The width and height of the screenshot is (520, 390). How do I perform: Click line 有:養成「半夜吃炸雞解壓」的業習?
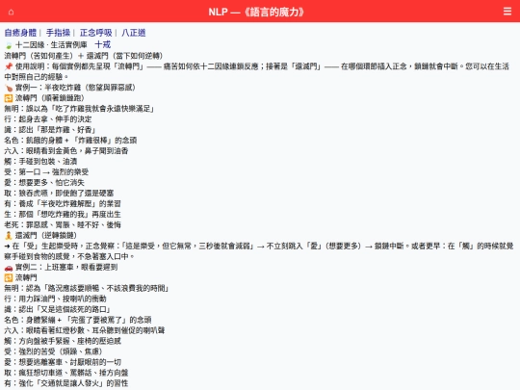(63, 204)
